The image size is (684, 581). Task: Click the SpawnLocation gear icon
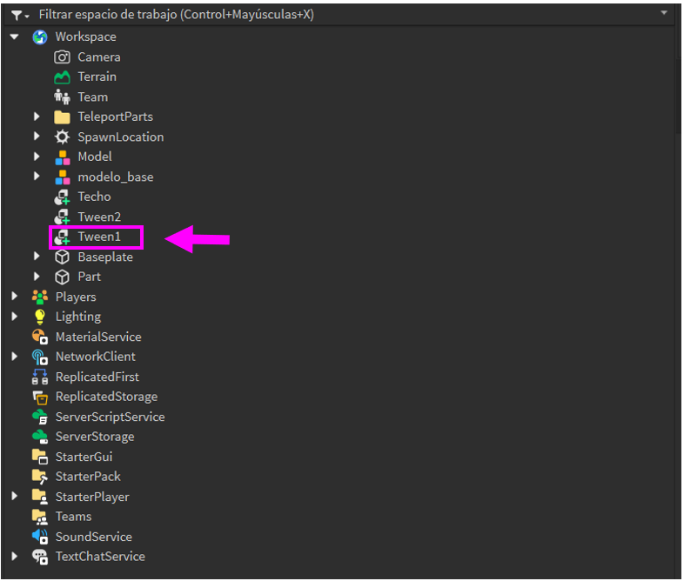click(62, 137)
